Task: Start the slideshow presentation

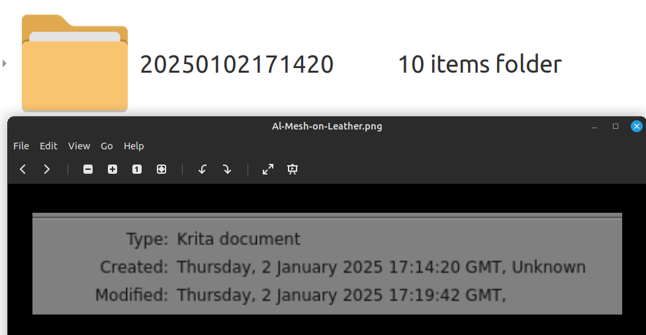Action: coord(293,169)
